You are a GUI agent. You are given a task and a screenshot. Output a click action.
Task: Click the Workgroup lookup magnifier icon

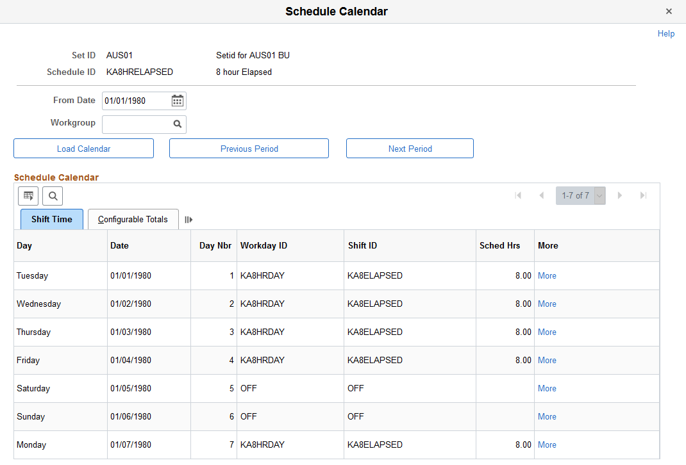(x=177, y=124)
